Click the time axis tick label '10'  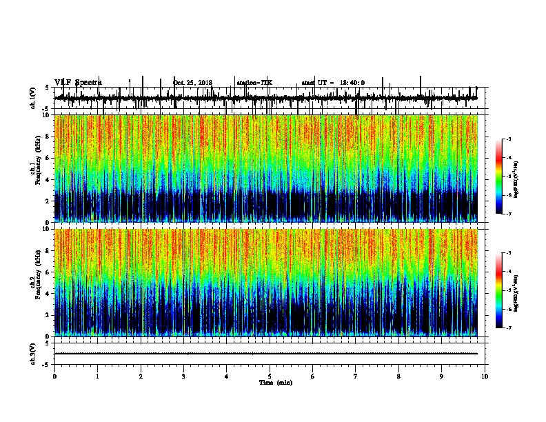click(485, 376)
